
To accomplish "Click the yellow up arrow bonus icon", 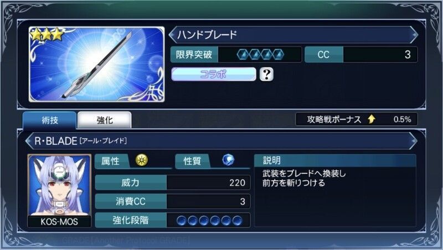I will [371, 119].
